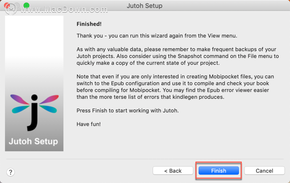Go back with the "< Back" button
The height and width of the screenshot is (183, 290).
tap(173, 171)
